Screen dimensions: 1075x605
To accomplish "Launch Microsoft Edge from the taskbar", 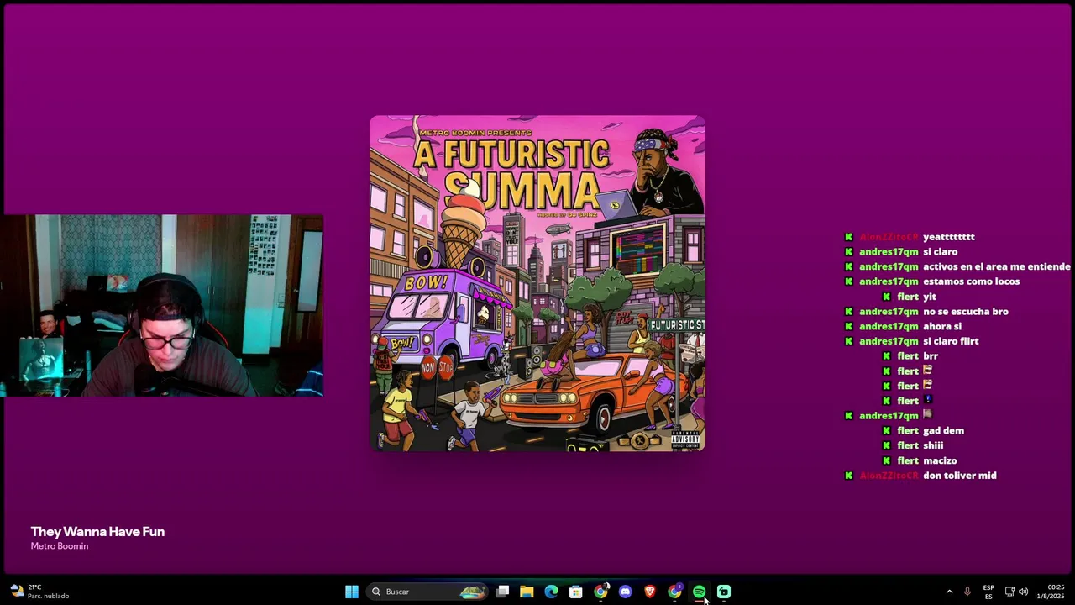I will pyautogui.click(x=551, y=592).
